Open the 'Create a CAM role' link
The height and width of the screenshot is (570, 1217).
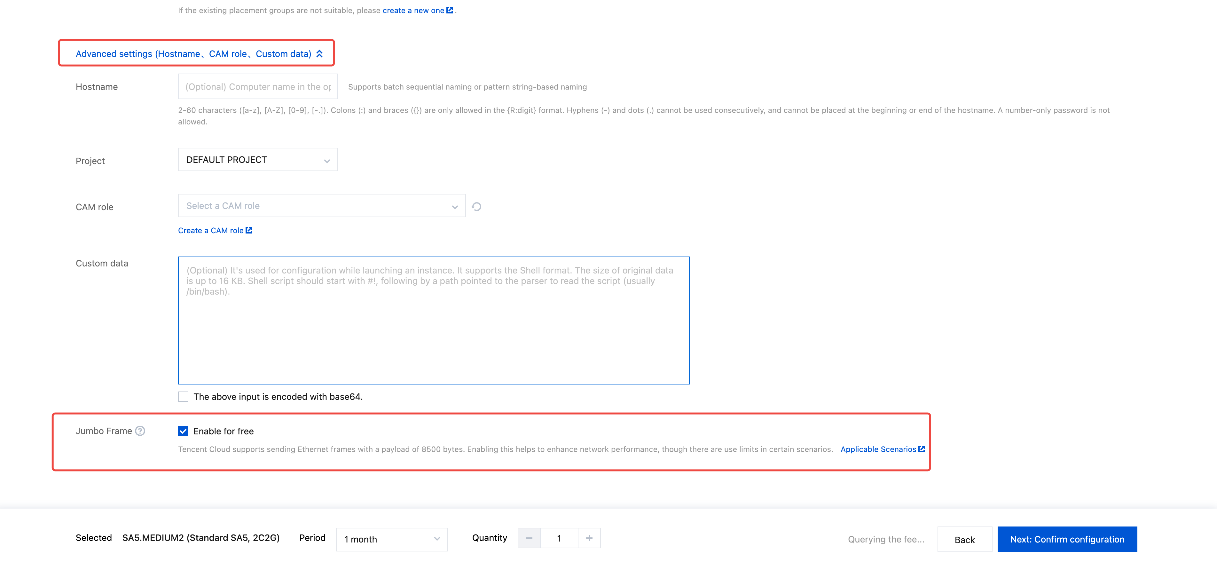(211, 231)
